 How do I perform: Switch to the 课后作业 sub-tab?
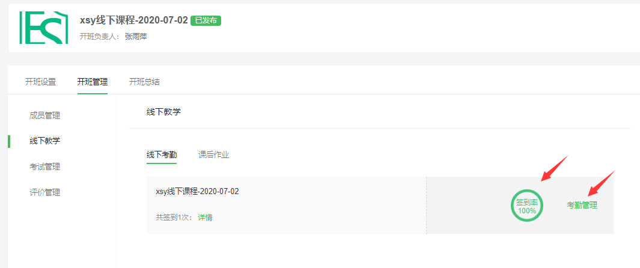click(x=213, y=155)
